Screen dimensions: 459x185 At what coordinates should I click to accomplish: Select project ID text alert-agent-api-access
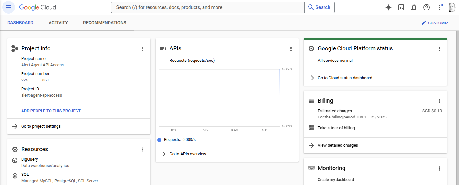[x=42, y=95]
